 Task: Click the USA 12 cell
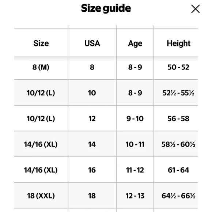click(92, 118)
